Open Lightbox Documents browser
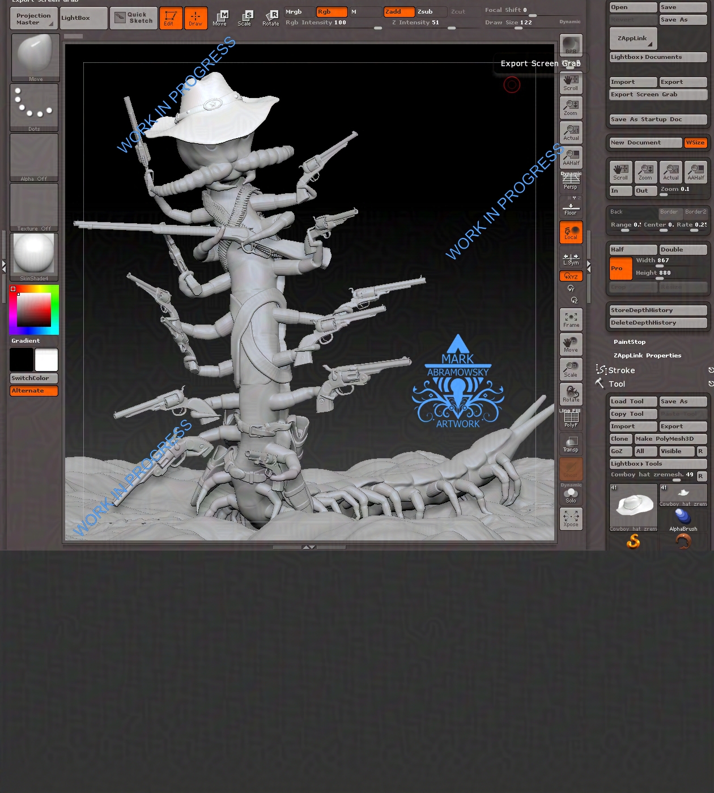714x793 pixels. [x=657, y=57]
